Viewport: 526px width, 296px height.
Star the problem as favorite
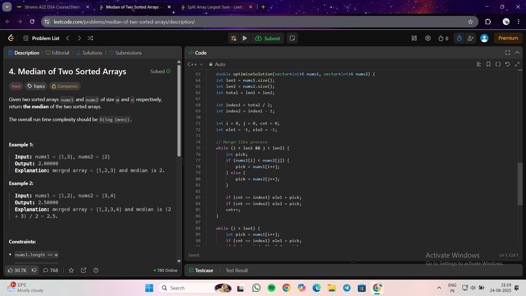click(x=71, y=270)
